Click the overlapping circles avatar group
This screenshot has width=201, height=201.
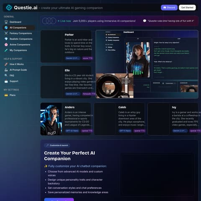click(x=49, y=21)
